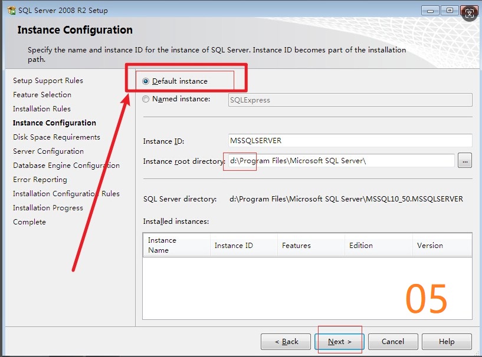Select the Named instance radio button
Screen dimensions: 482x357
coord(146,100)
